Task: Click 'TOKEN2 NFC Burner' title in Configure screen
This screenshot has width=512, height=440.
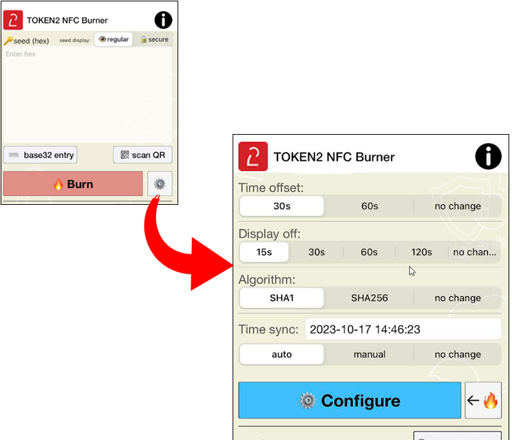Action: point(334,157)
